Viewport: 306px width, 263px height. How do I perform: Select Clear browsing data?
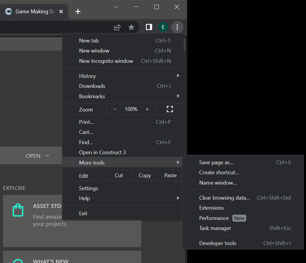click(243, 198)
